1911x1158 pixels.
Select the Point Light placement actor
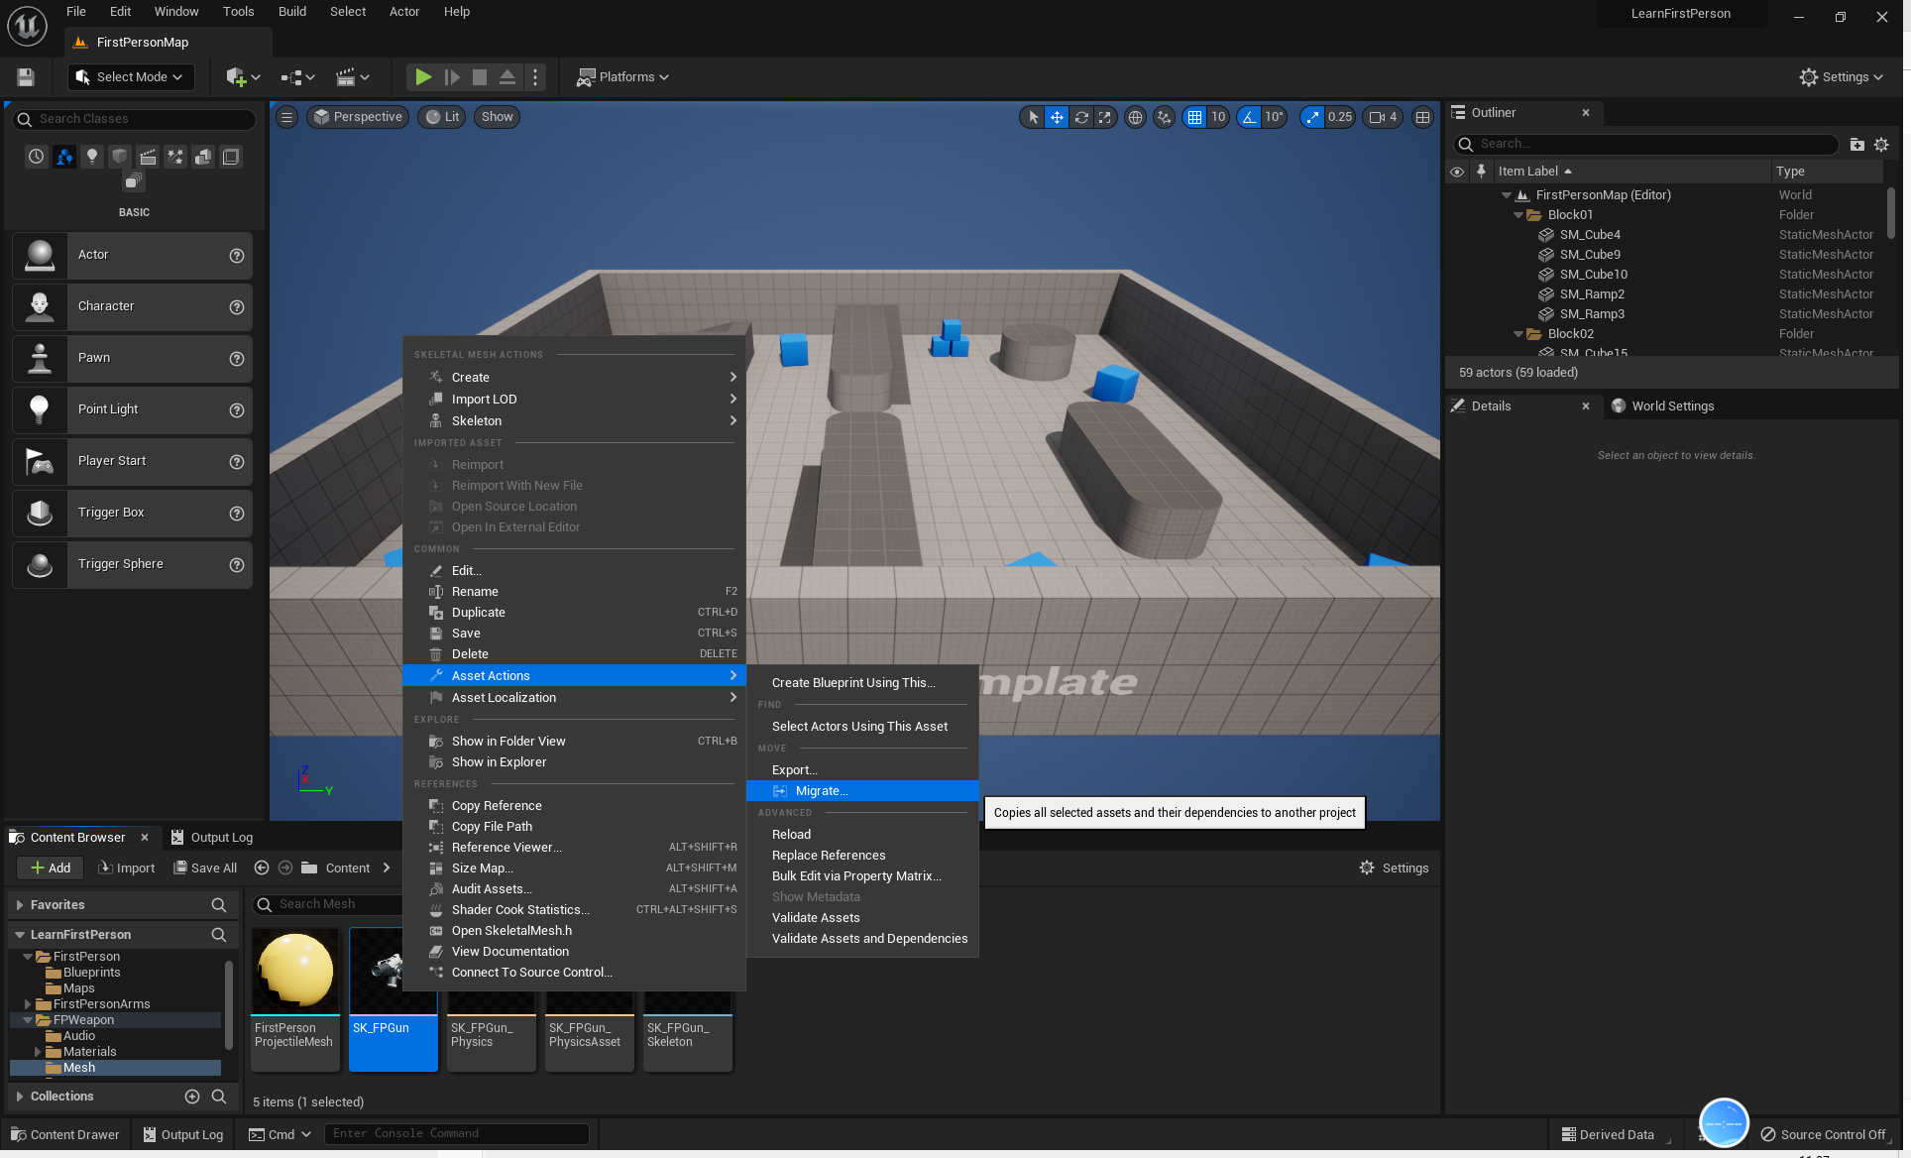pyautogui.click(x=132, y=409)
